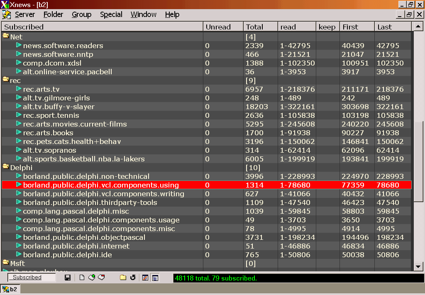This screenshot has width=425, height=295.
Task: Click total value 18203 for buffy group
Action: point(256,107)
